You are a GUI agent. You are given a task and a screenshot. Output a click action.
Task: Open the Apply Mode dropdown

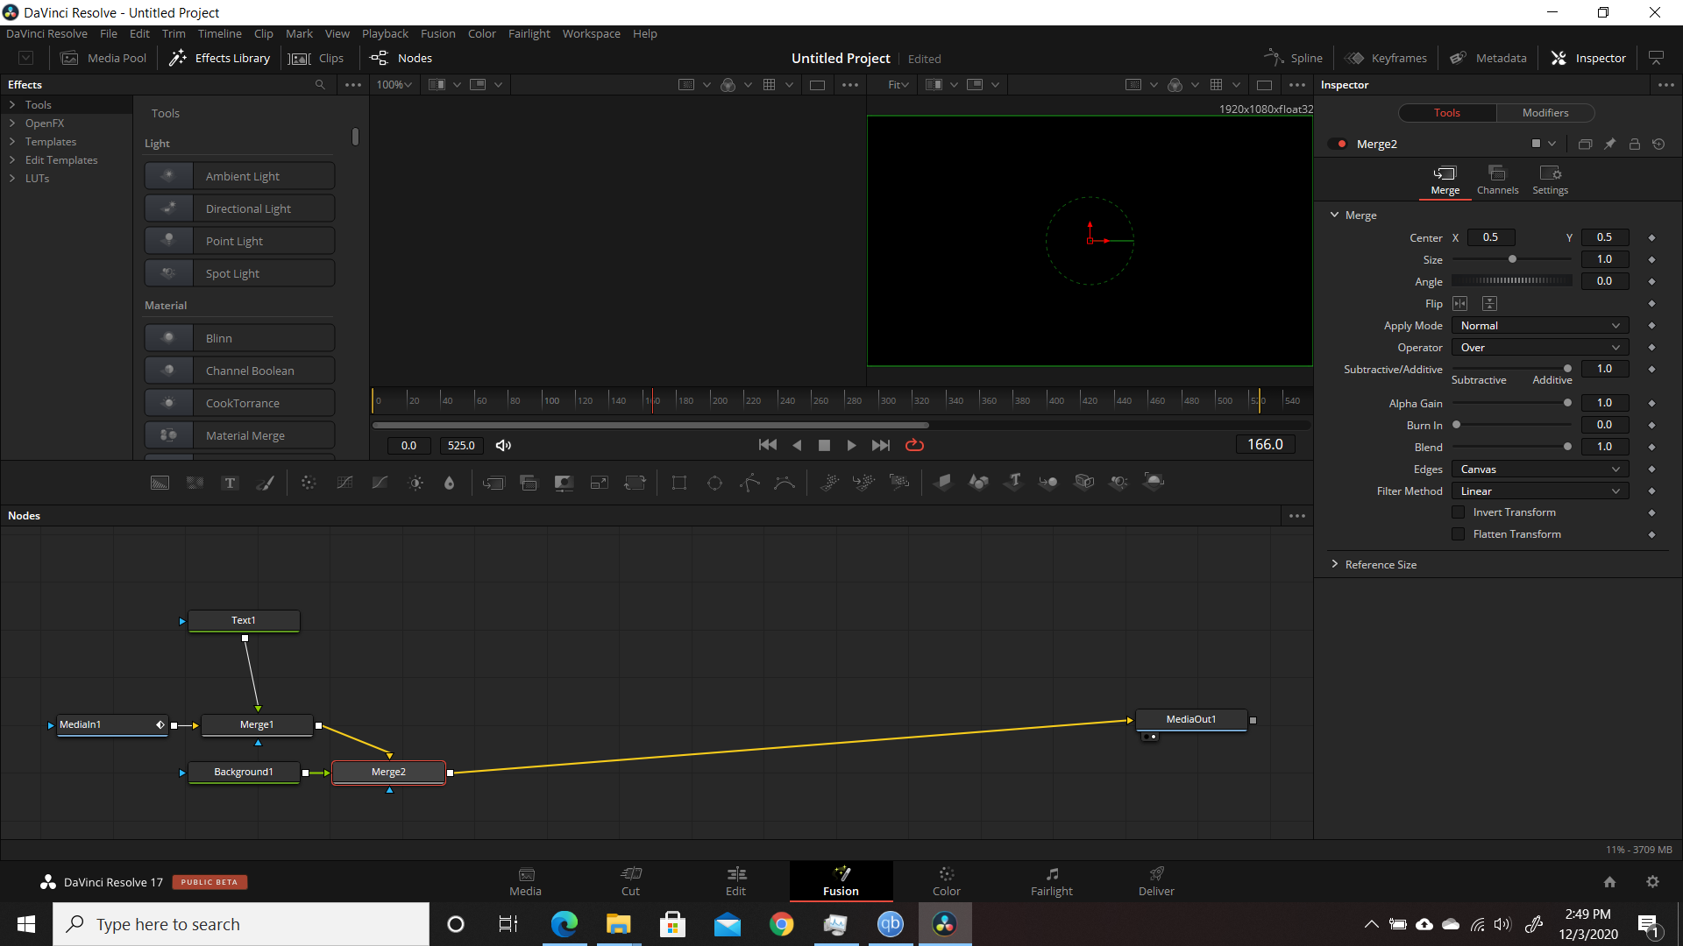click(1540, 326)
